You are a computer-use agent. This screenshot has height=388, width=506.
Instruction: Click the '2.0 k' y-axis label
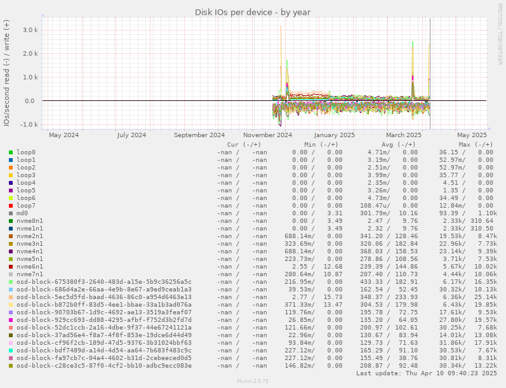(30, 53)
